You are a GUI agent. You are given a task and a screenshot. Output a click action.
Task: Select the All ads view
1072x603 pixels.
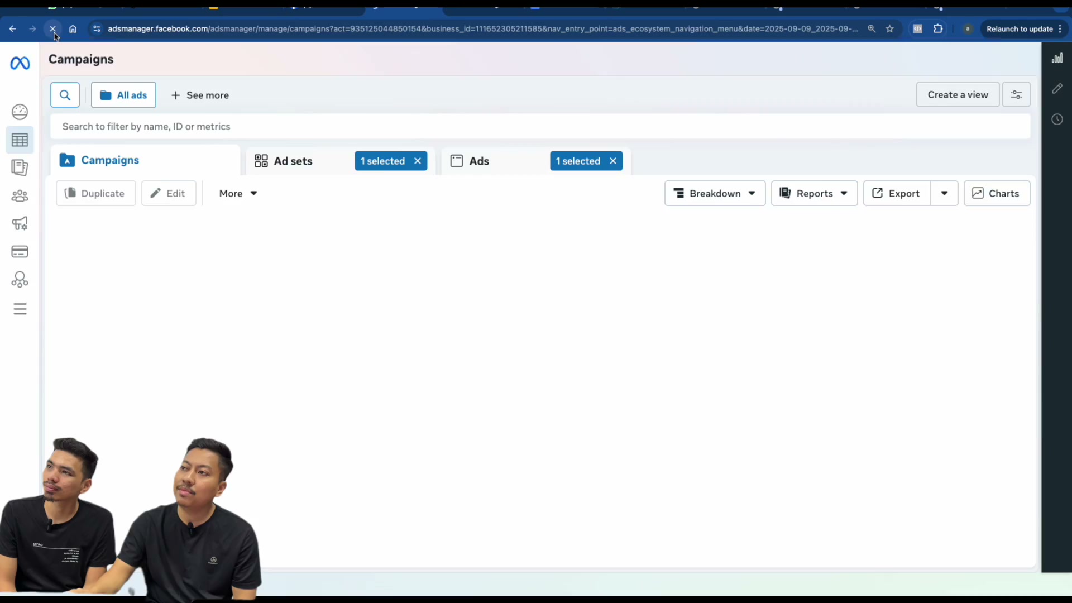tap(123, 95)
